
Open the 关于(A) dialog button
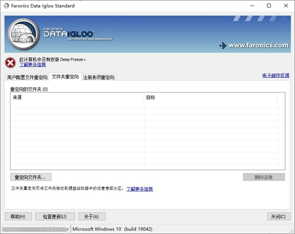coord(91,216)
